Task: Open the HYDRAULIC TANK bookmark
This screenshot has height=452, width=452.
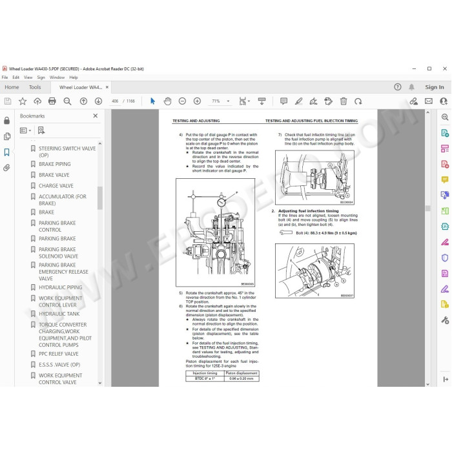Action: pyautogui.click(x=59, y=314)
